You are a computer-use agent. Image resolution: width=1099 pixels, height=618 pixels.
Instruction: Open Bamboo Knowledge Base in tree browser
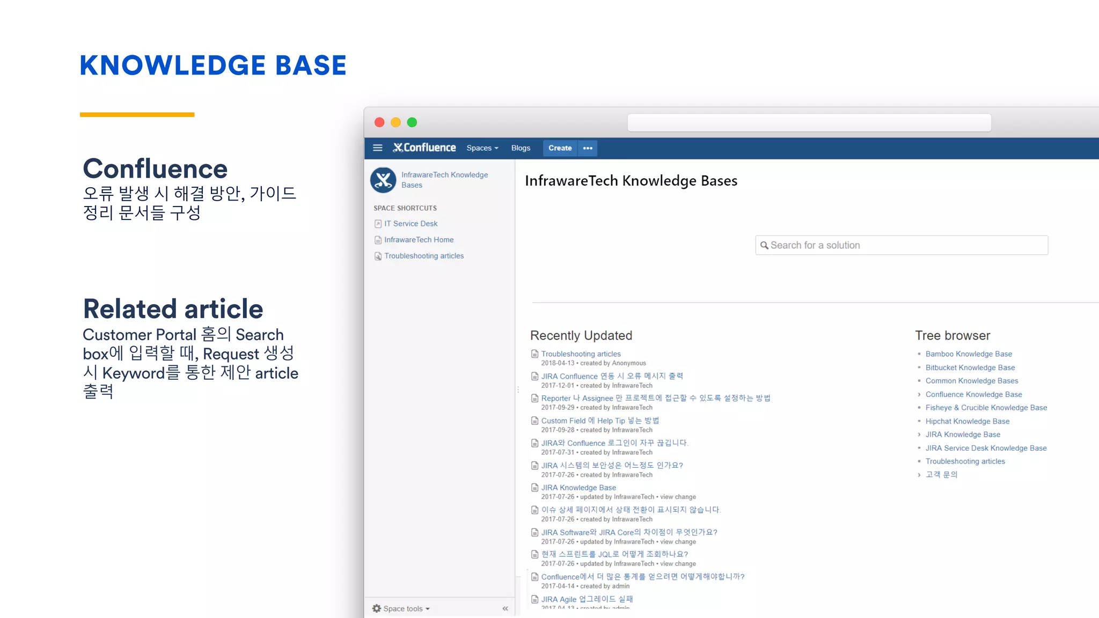coord(969,354)
